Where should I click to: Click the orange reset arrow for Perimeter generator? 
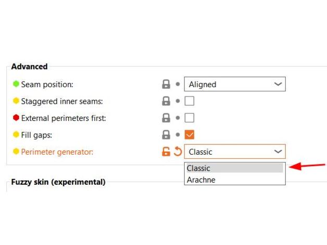[x=178, y=152]
